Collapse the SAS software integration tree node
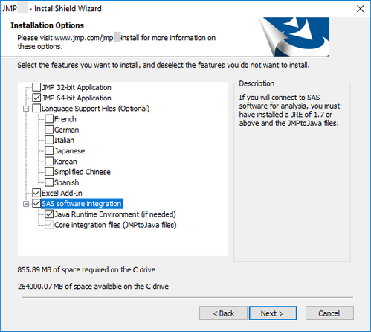371x332 pixels. (26, 204)
